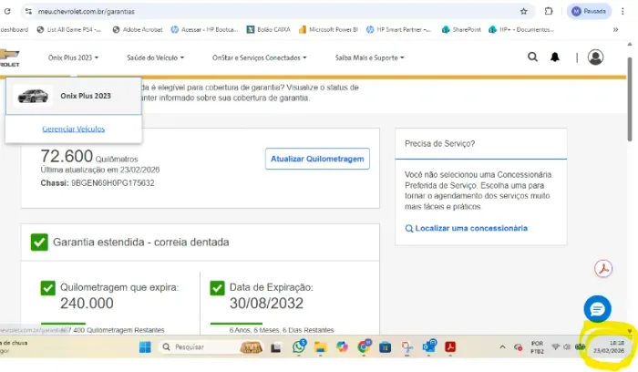638x372 pixels.
Task: Click the Quilometragem que expira green check
Action: (x=48, y=288)
